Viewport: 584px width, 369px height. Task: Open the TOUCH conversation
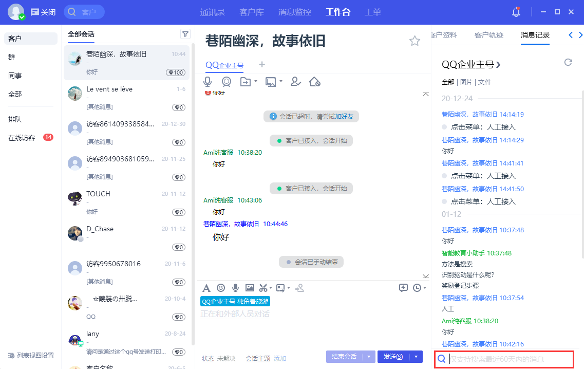pyautogui.click(x=127, y=203)
